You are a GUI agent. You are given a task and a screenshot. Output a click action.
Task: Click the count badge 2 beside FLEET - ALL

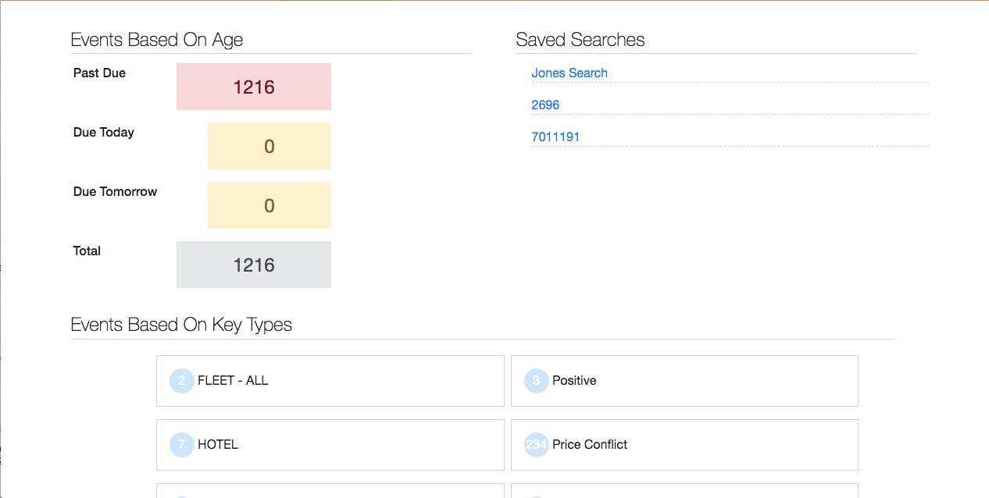[181, 381]
